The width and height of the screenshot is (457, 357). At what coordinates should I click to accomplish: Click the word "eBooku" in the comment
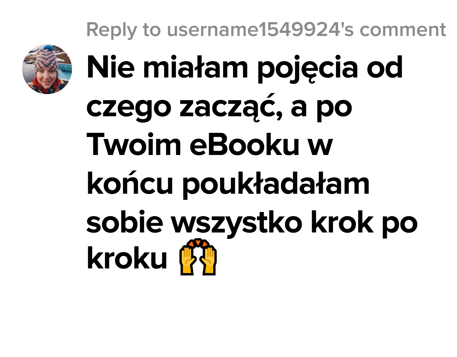(245, 145)
